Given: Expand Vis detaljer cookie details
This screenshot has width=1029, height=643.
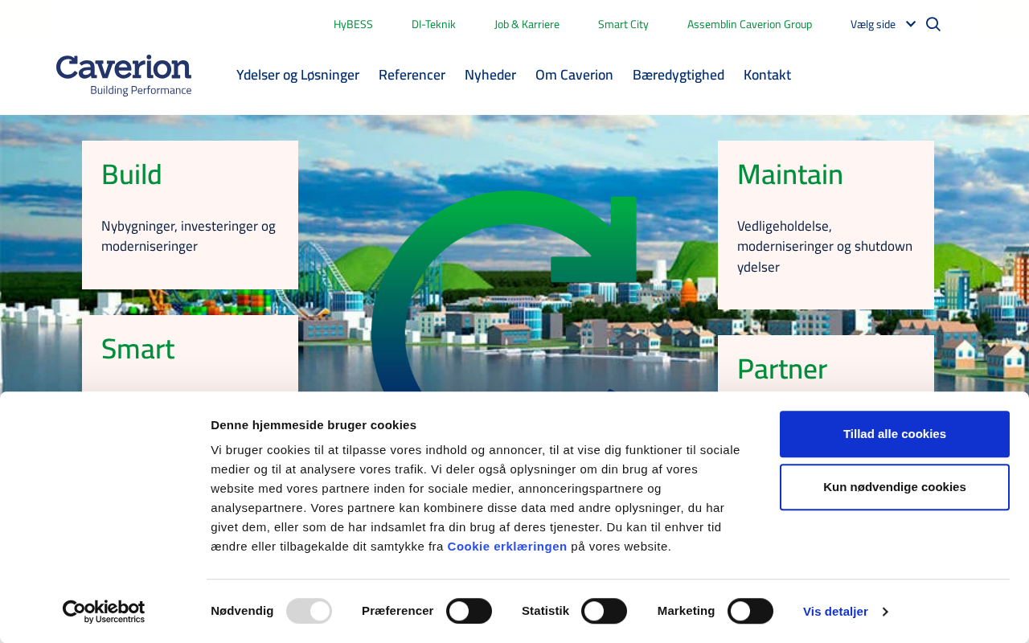Looking at the screenshot, I should (x=846, y=612).
